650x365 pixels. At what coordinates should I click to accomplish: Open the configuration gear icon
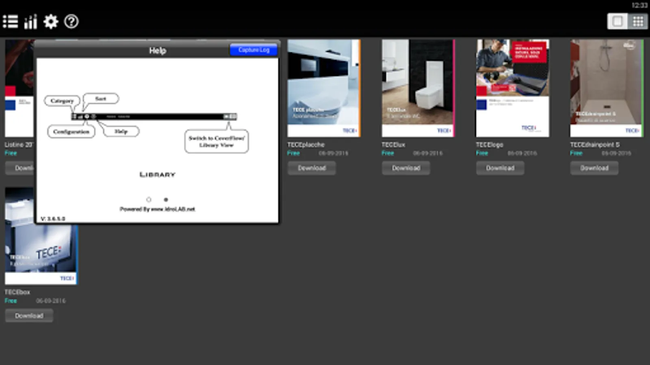click(51, 21)
